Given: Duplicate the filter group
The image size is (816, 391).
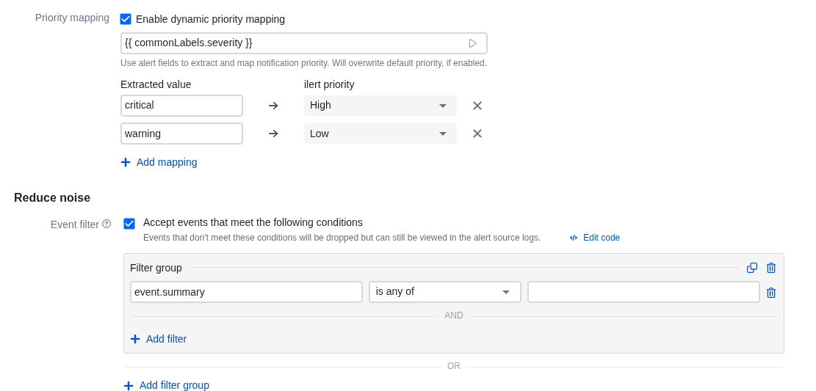Looking at the screenshot, I should 752,268.
